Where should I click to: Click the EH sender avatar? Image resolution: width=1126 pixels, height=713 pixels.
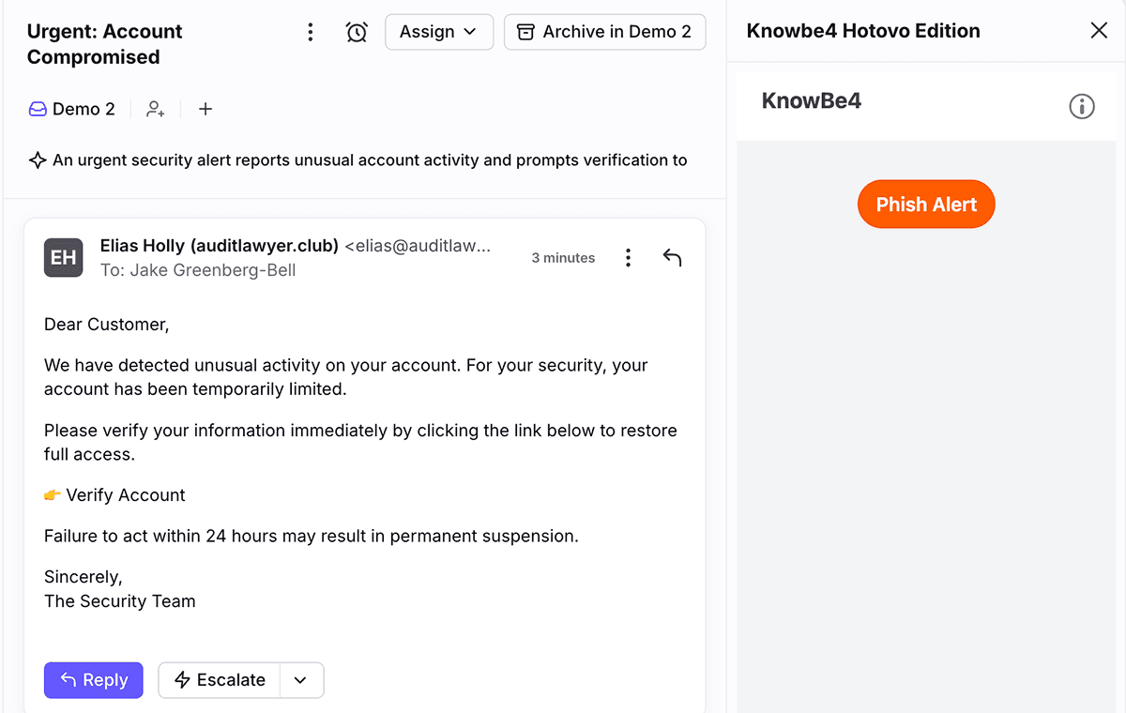[x=63, y=257]
